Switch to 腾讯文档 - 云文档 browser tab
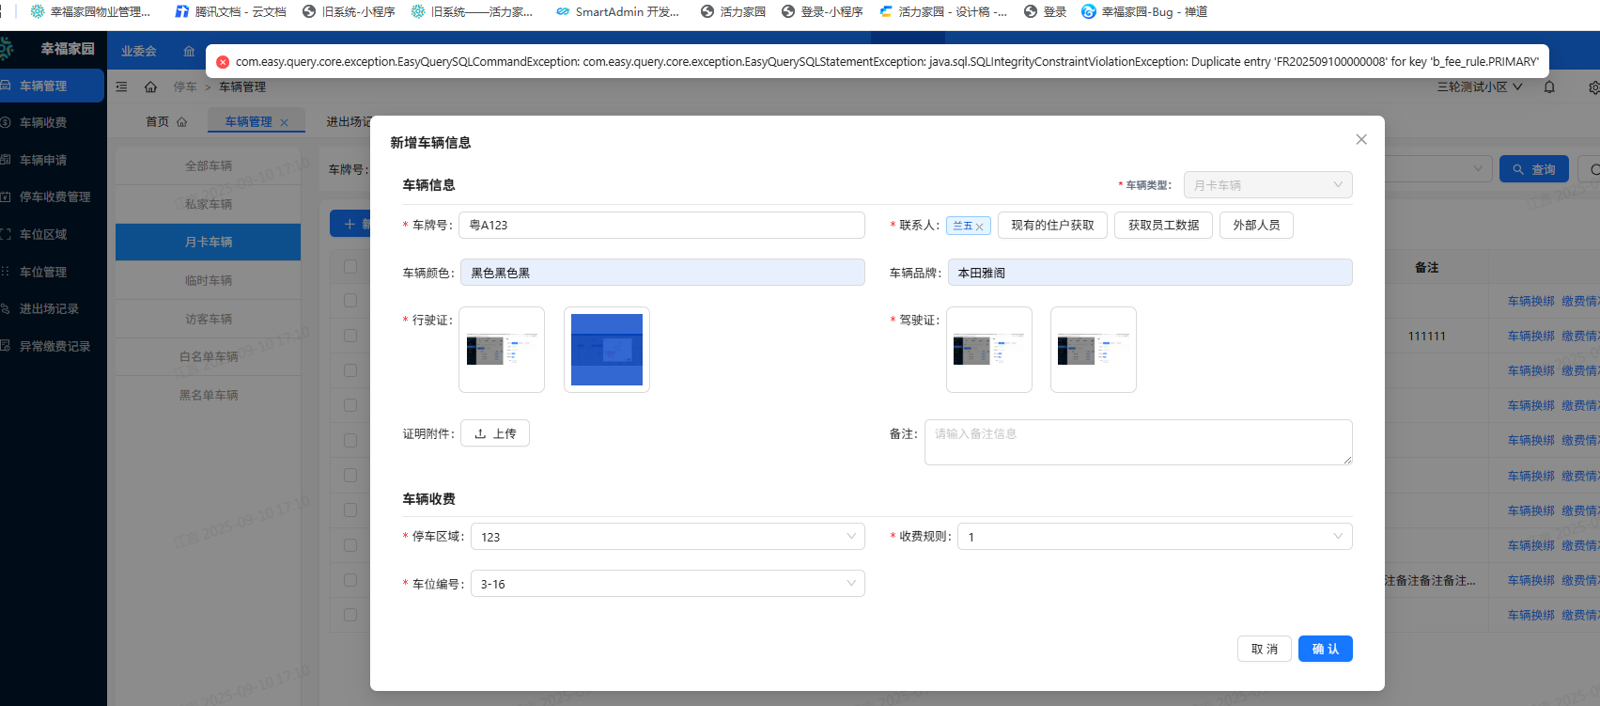Screen dimensions: 1600x706 click(231, 12)
